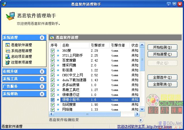Click the blue dot icon beside 360搜
This screenshot has width=184, height=130.
point(58,51)
